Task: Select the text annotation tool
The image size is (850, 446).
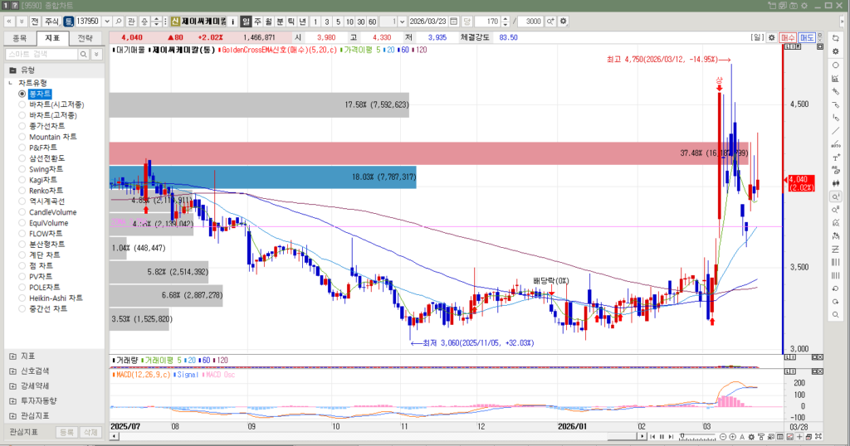Action: pos(836,158)
